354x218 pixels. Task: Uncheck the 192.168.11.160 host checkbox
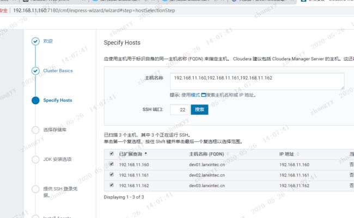(x=112, y=164)
